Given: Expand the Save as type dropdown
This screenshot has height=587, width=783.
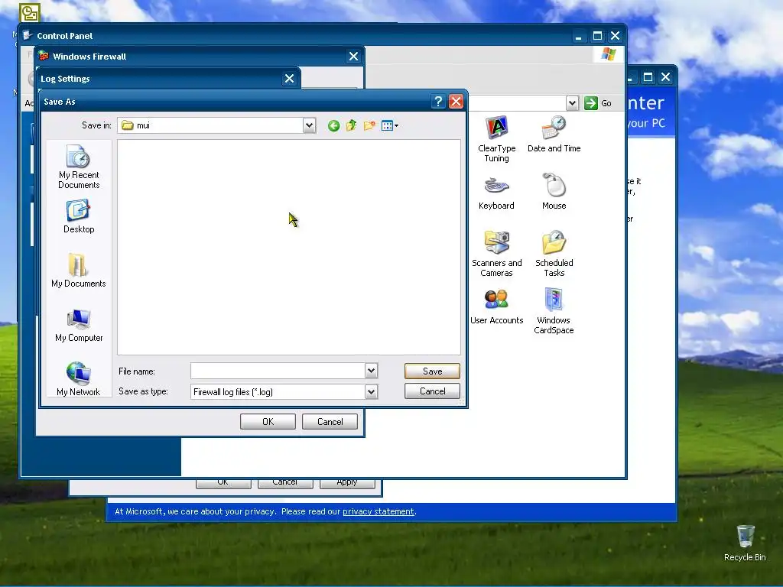Looking at the screenshot, I should click(x=371, y=392).
